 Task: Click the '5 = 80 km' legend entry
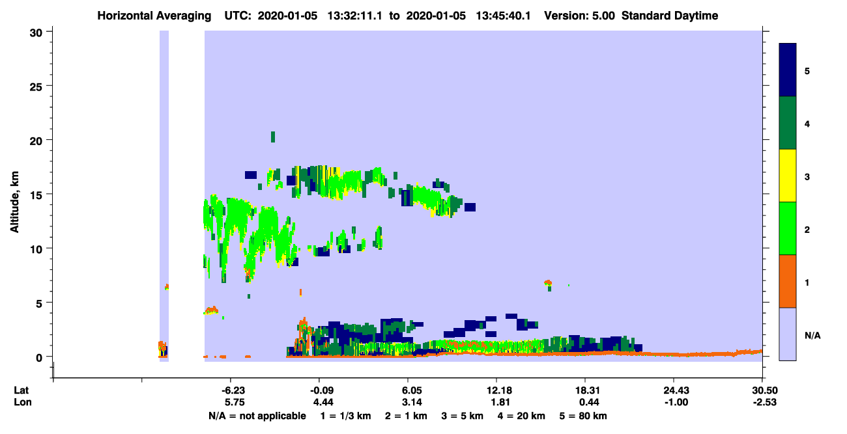584,416
